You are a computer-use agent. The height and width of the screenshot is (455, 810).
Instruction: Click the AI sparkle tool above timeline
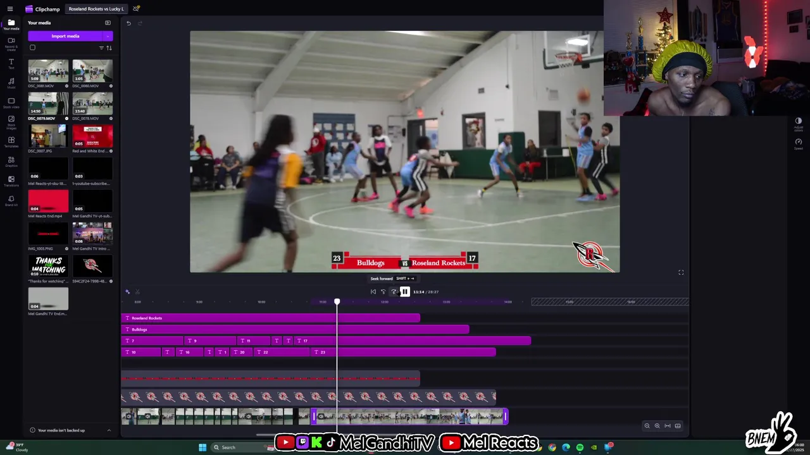click(x=127, y=292)
